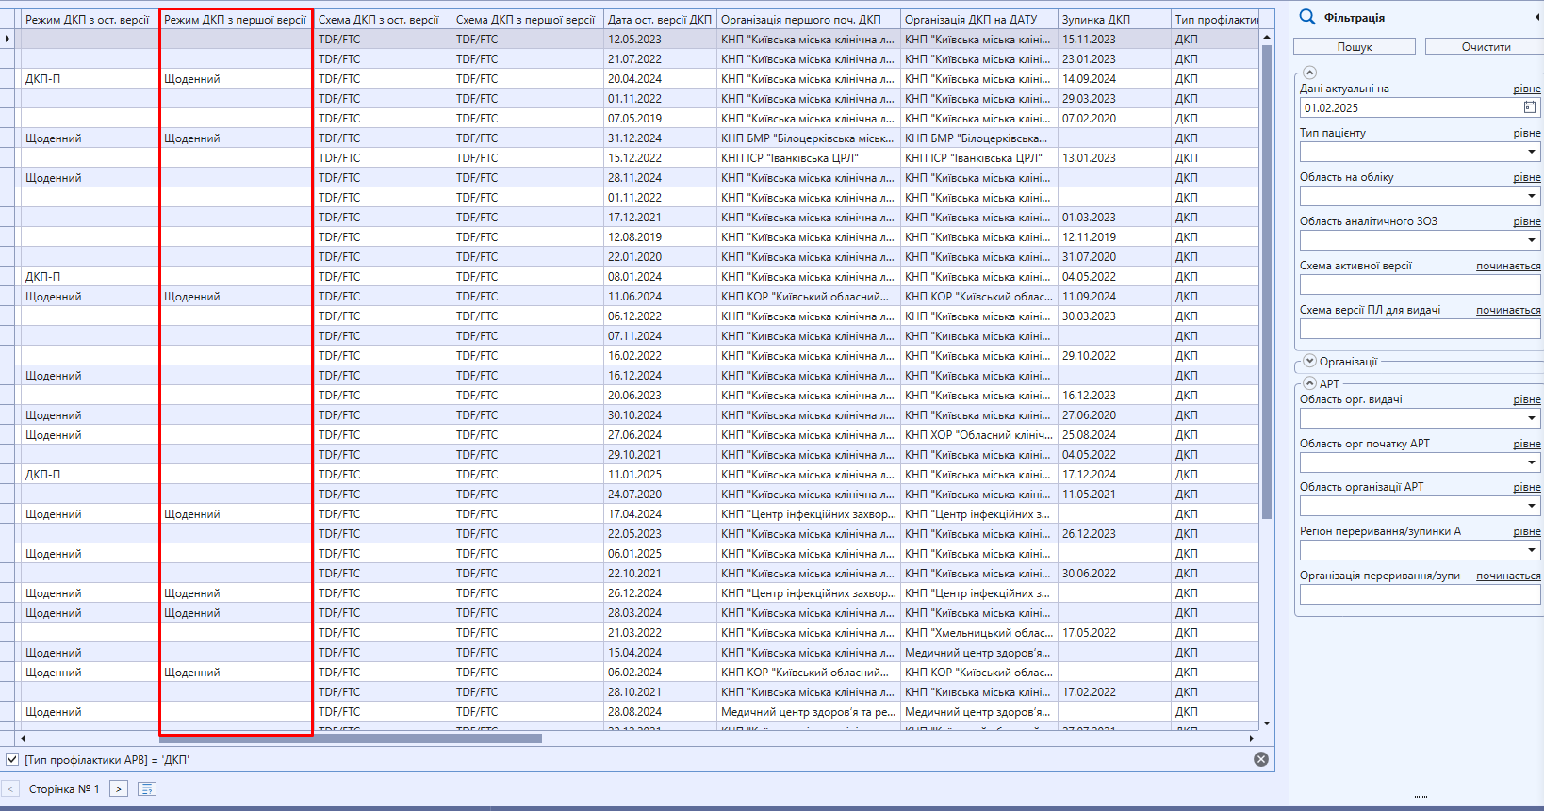Select the КНП ІСР "Іванківська ЦРЛ" first-organization cell
Image resolution: width=1544 pixels, height=811 pixels.
point(809,157)
